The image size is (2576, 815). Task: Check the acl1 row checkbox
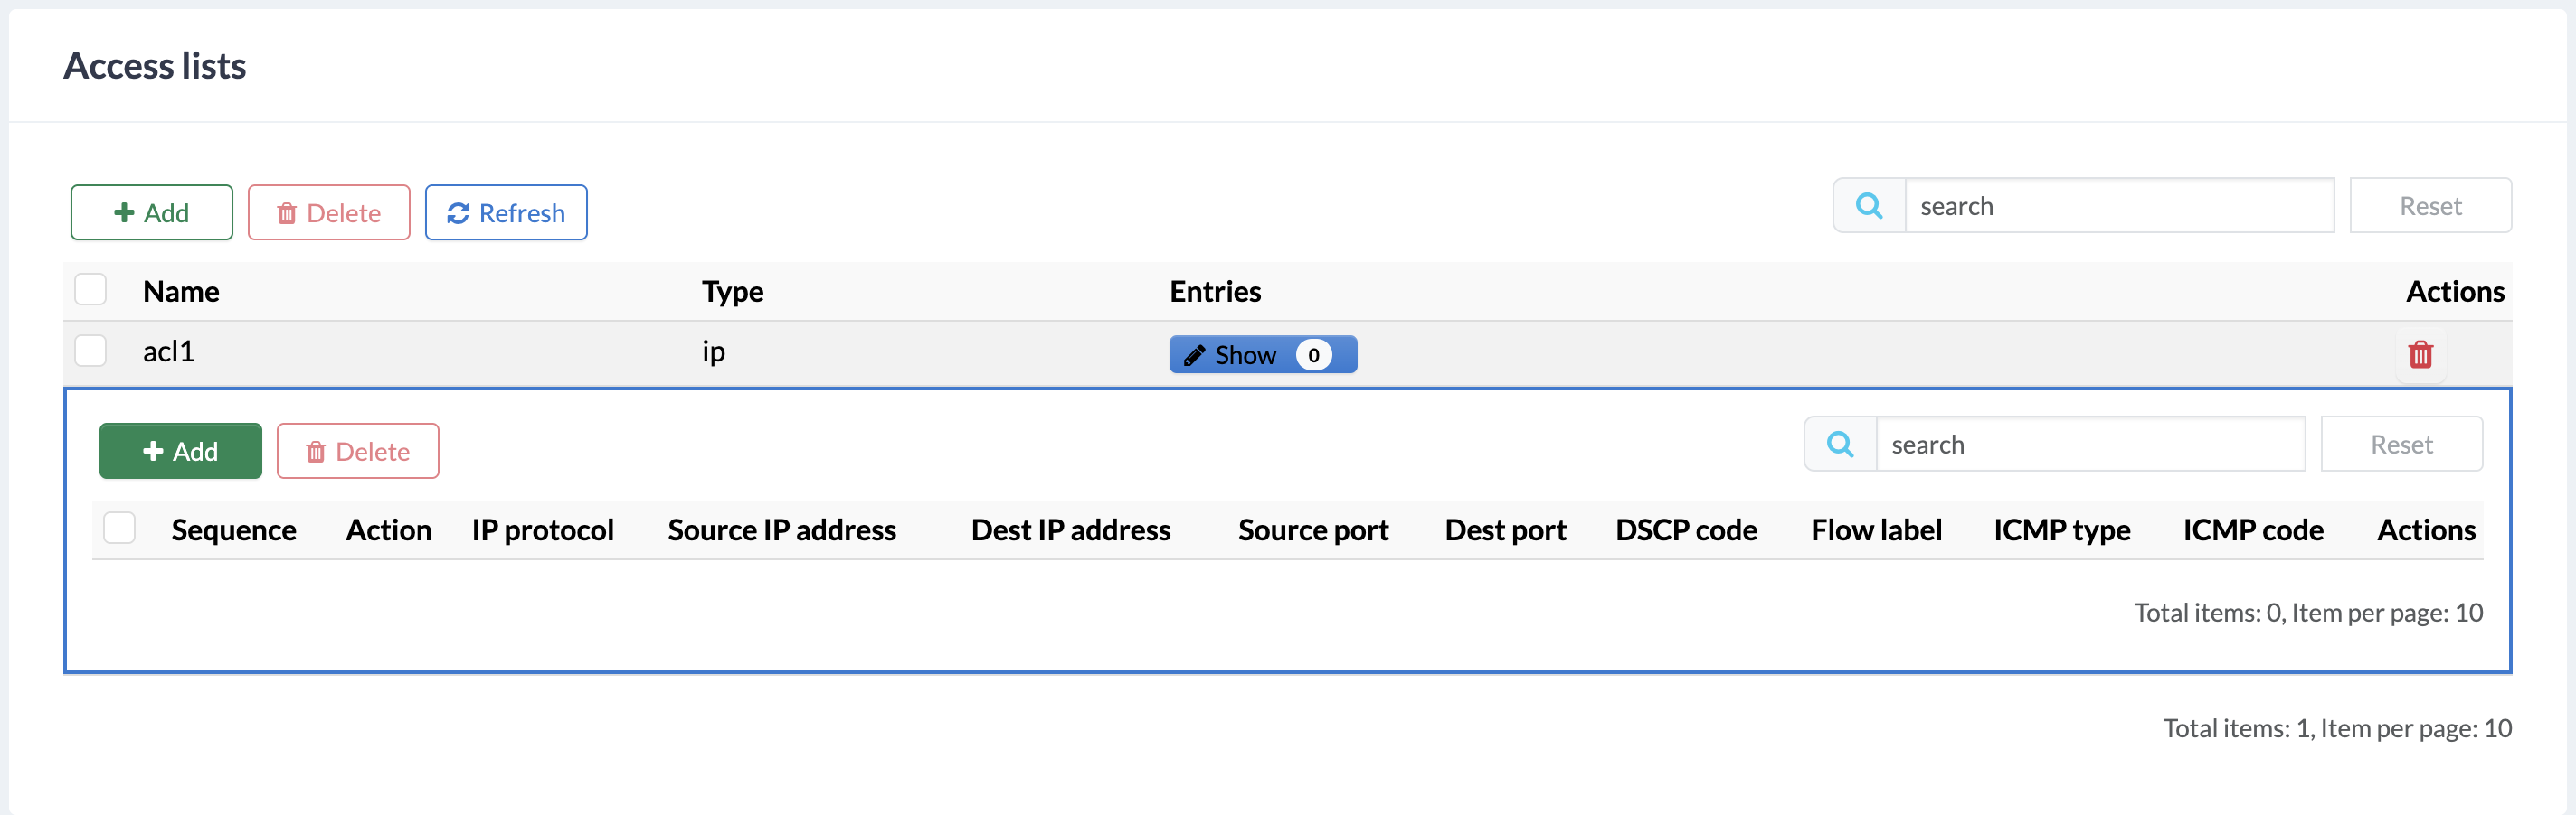(91, 351)
